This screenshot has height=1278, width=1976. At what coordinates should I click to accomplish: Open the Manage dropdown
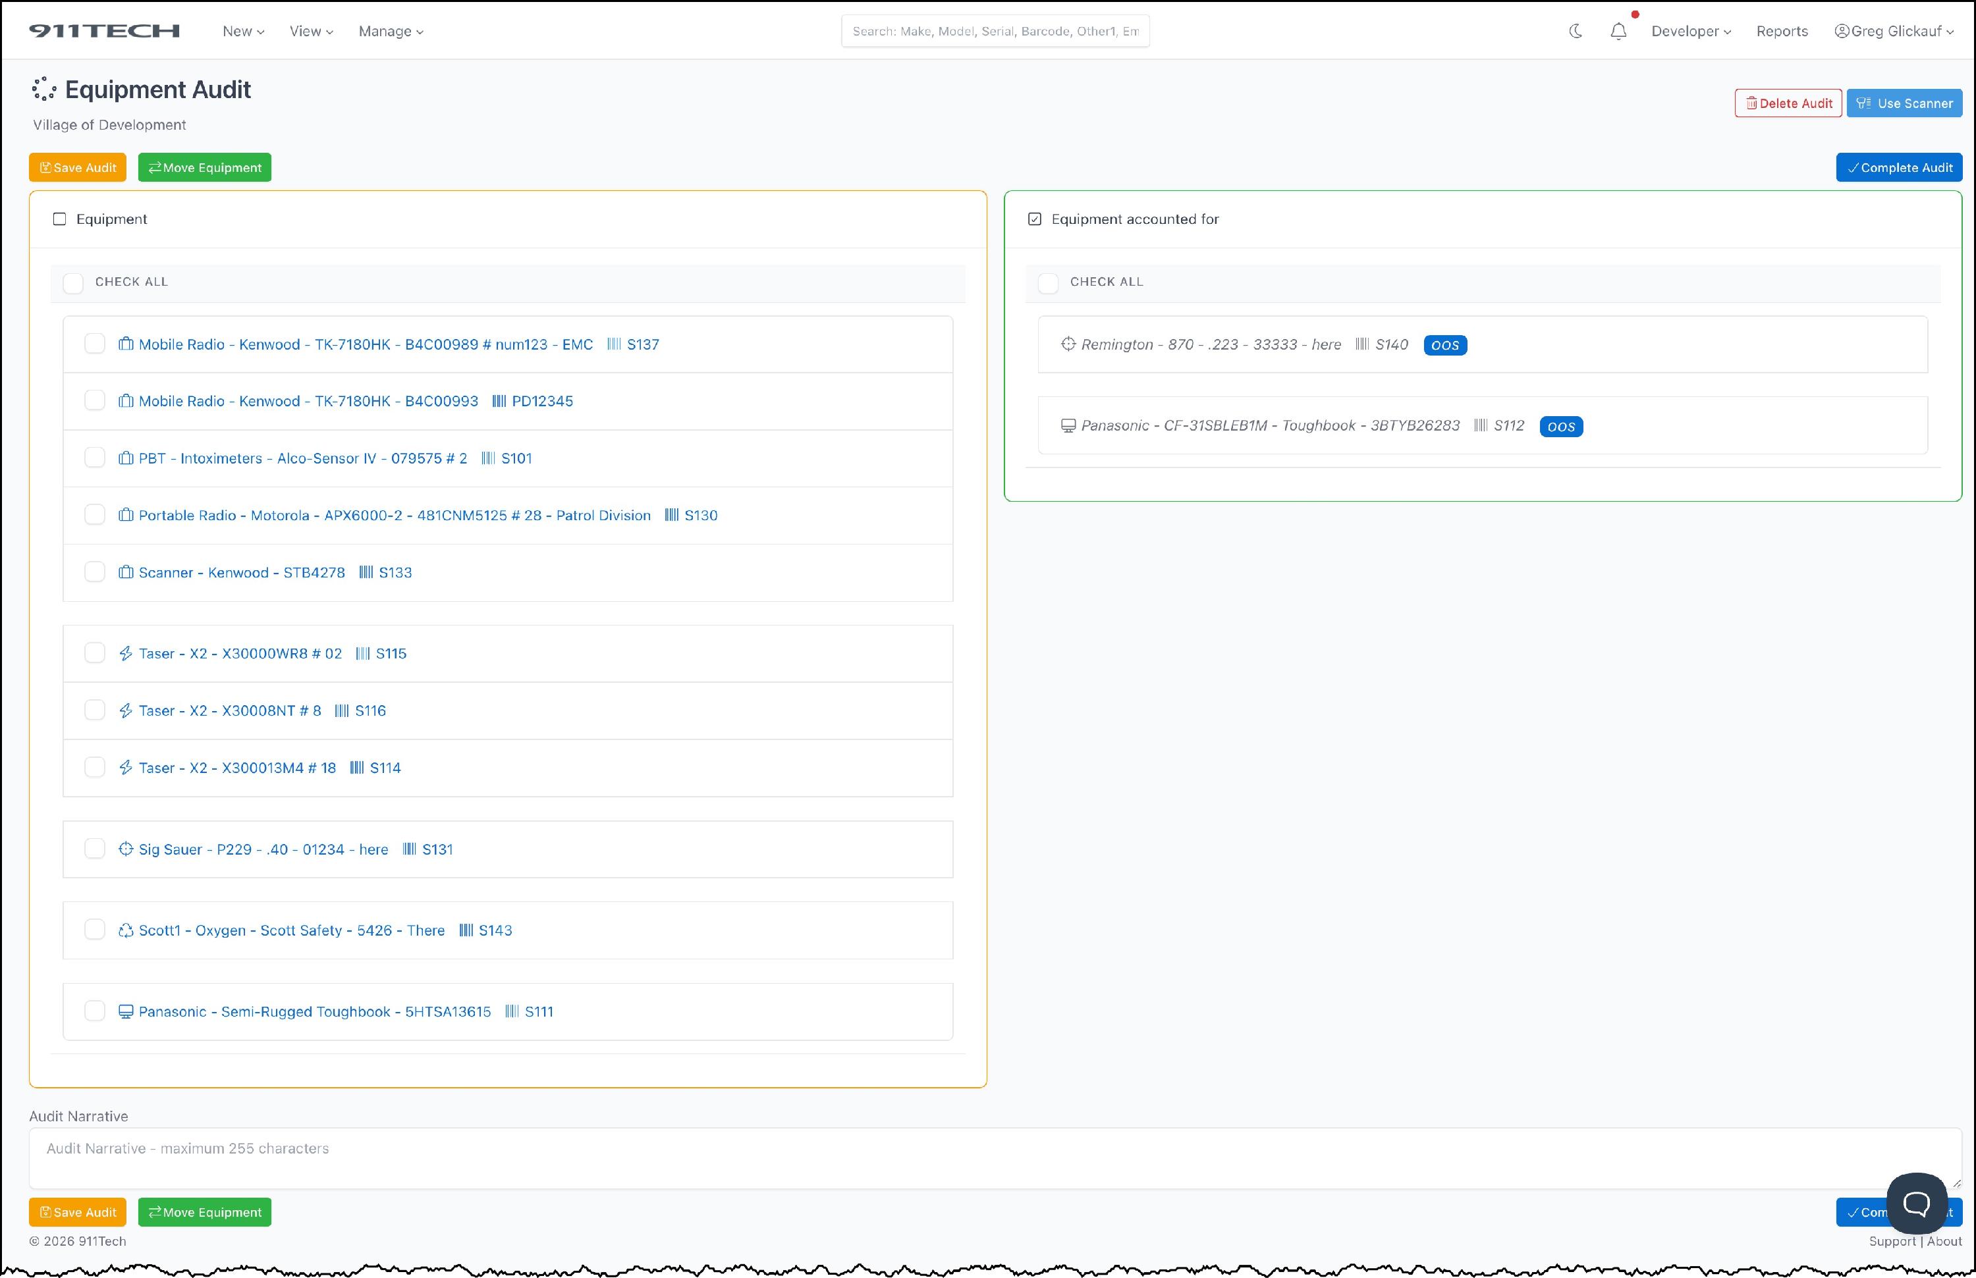coord(390,31)
